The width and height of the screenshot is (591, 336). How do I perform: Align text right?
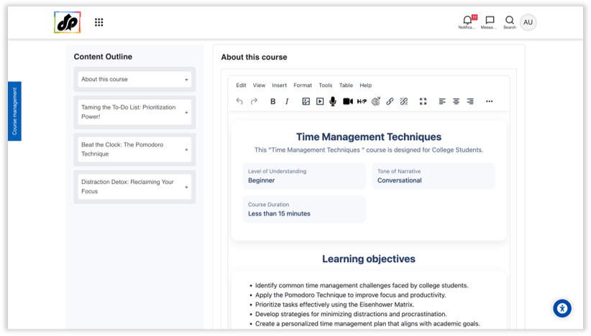(x=470, y=101)
